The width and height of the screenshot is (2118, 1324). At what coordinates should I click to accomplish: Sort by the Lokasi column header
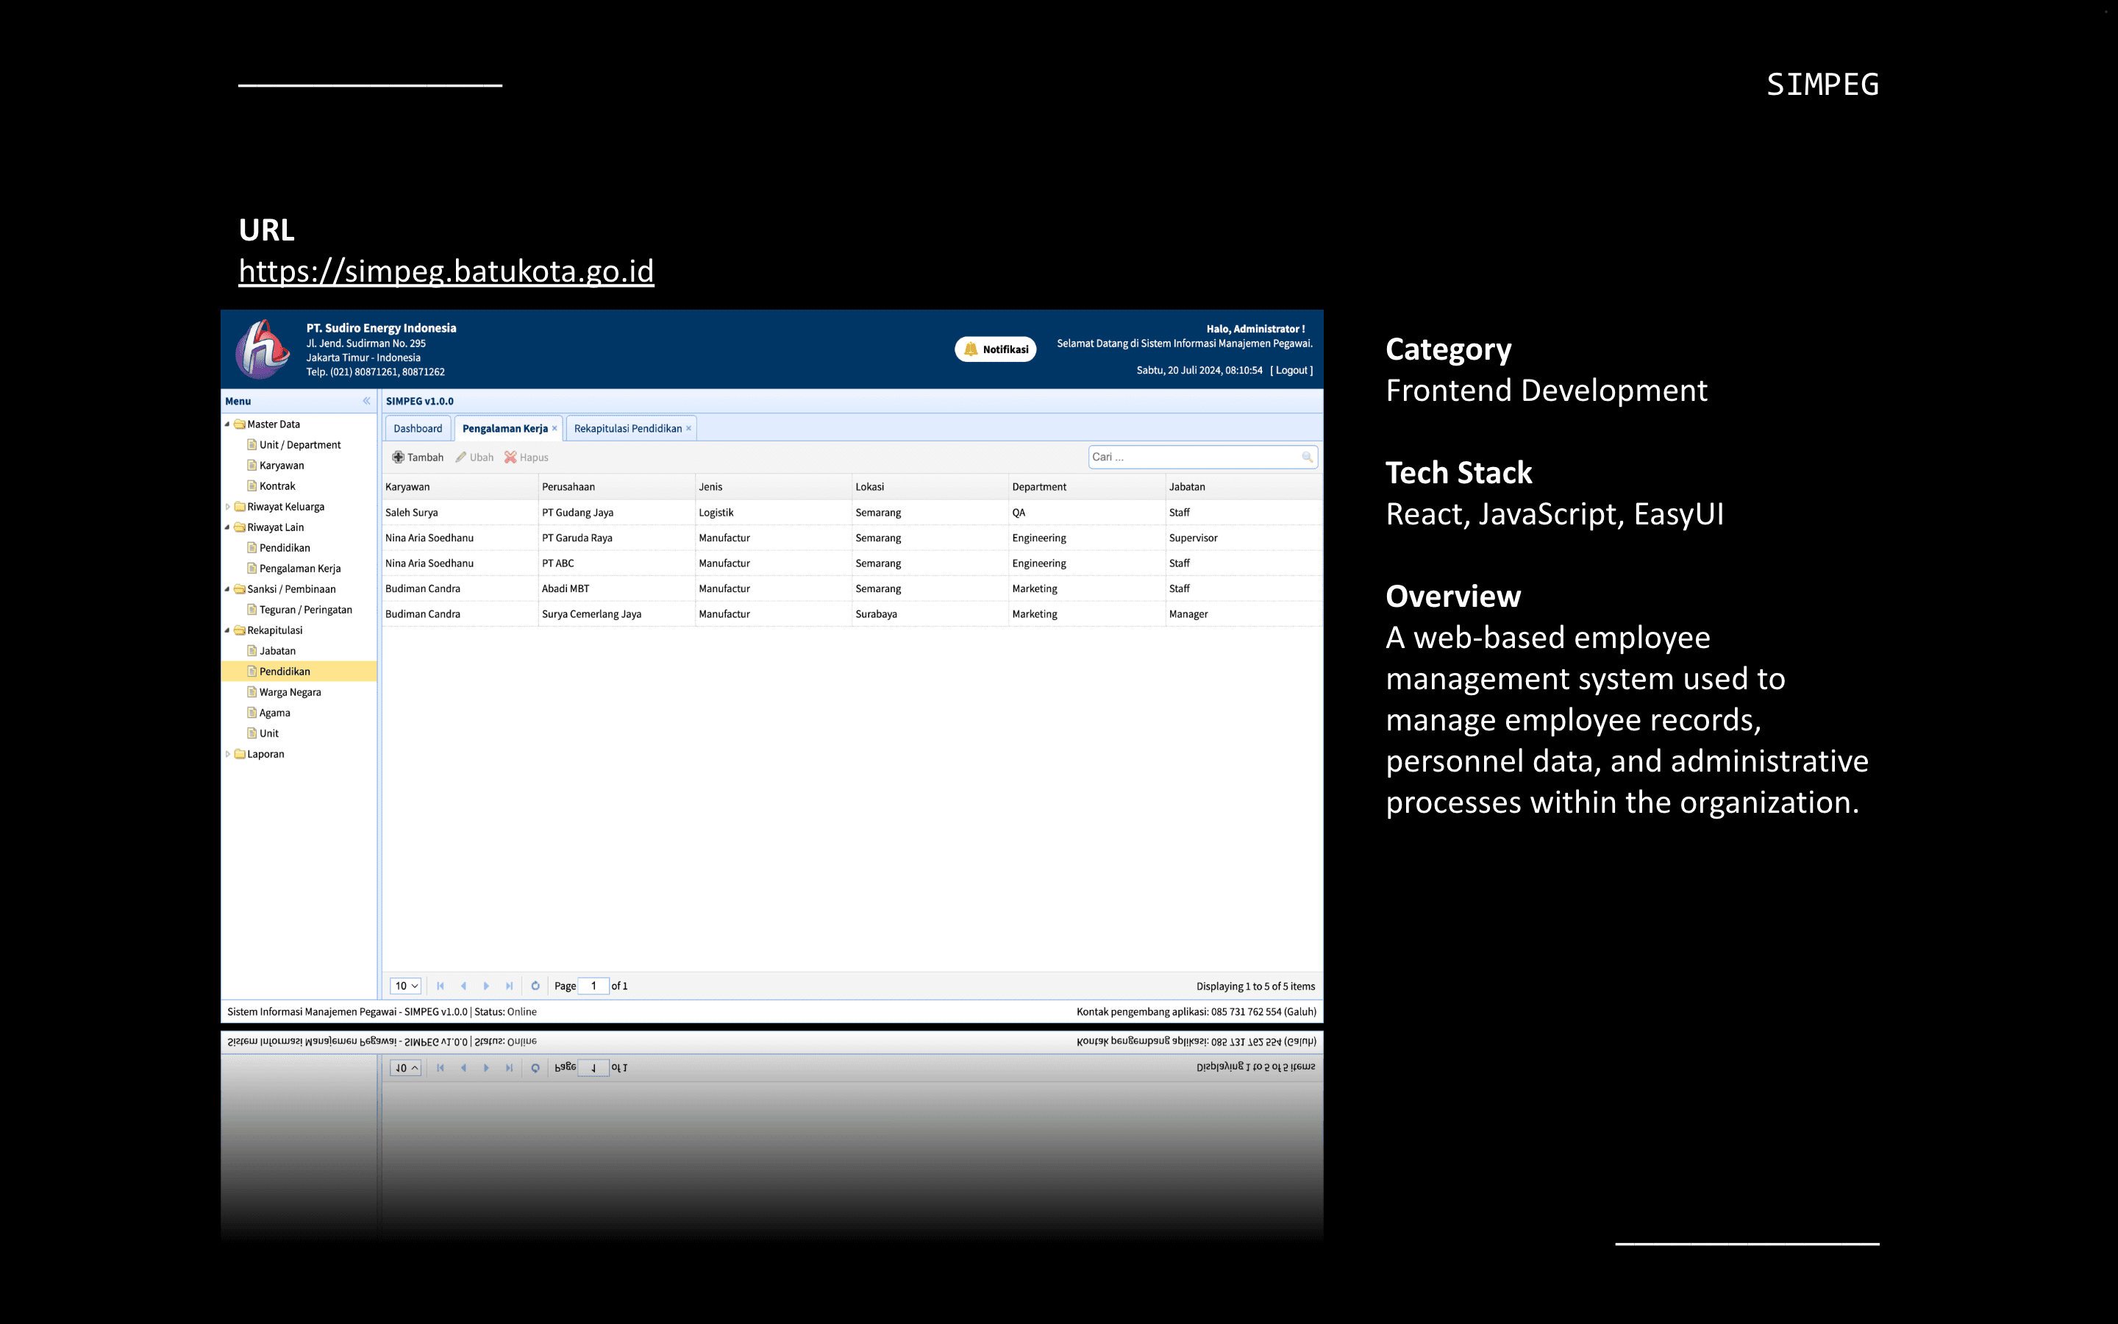930,487
